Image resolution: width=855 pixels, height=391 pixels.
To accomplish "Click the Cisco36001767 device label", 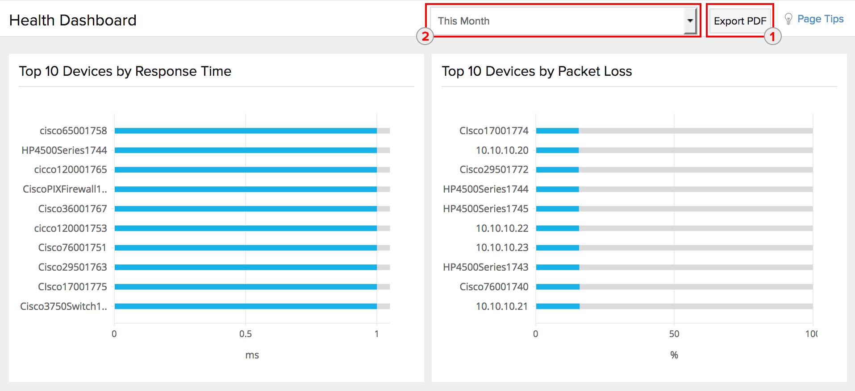I will coord(72,209).
